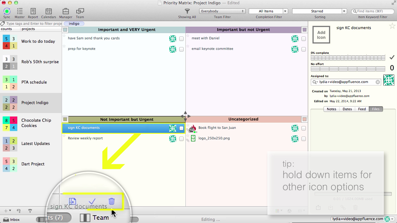This screenshot has width=397, height=223.
Task: Star the sign KC documents item in details panel
Action: click(392, 26)
